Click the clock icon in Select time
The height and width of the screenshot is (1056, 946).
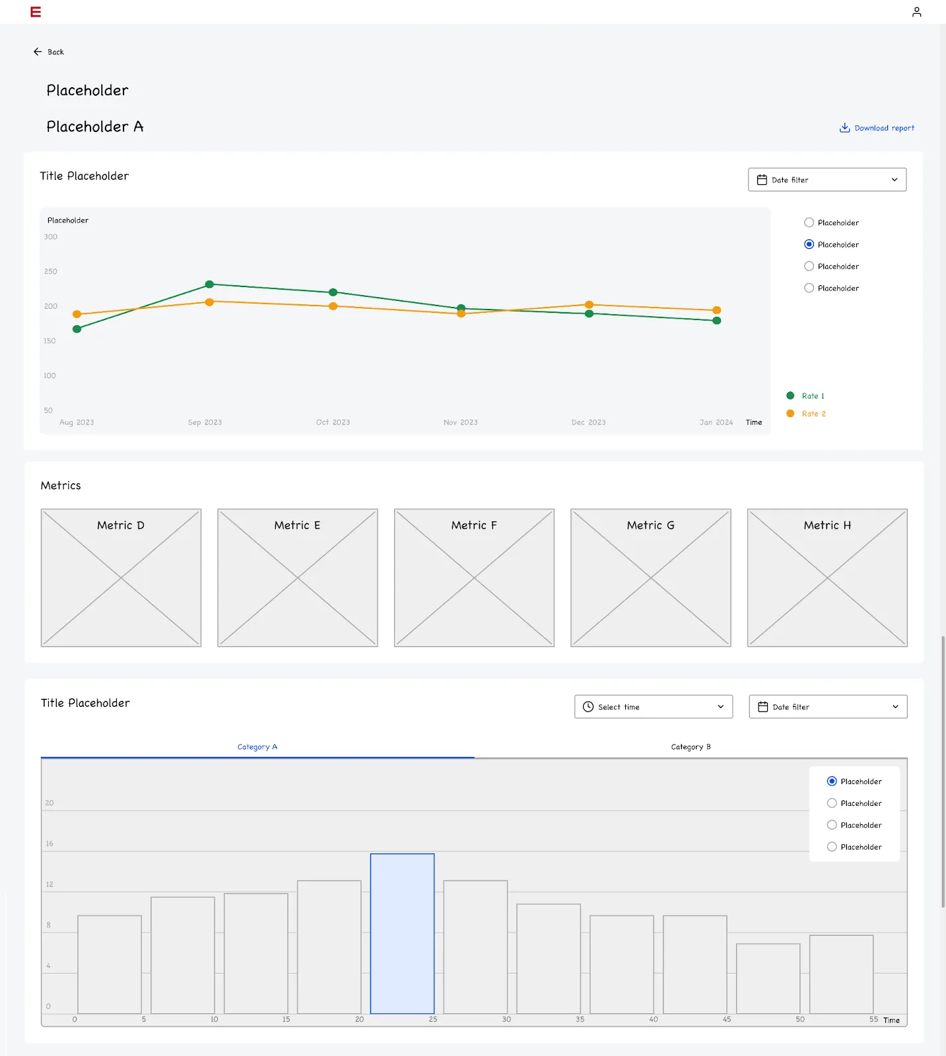(x=588, y=707)
